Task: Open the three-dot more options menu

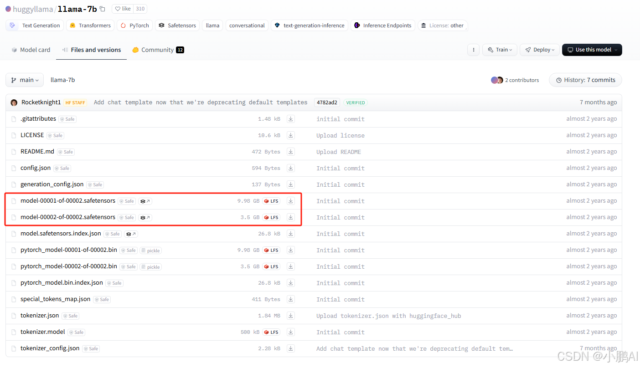Action: (x=474, y=50)
